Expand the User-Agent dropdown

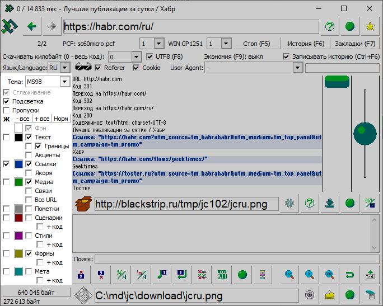(x=297, y=68)
